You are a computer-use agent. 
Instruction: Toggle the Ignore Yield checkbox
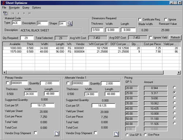[x=151, y=38]
